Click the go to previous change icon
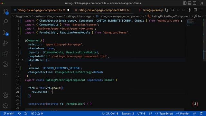The width and height of the screenshot is (206, 116). point(172,10)
